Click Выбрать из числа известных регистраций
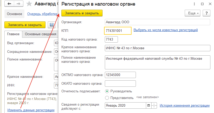 coord(165,30)
